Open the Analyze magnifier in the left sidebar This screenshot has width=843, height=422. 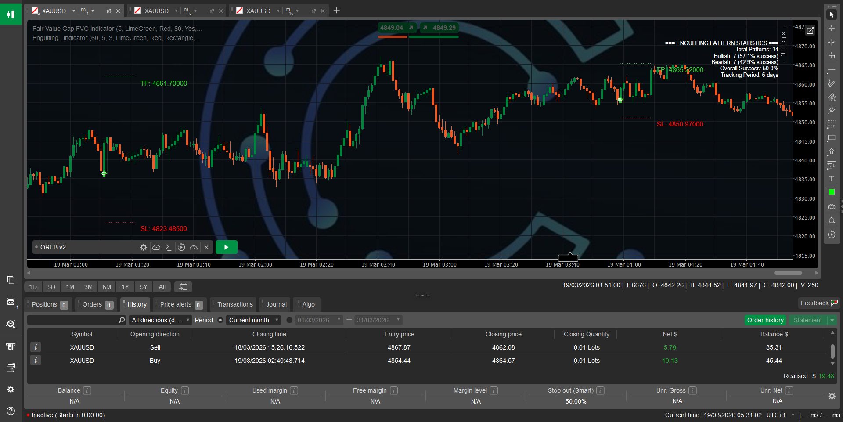(x=11, y=324)
